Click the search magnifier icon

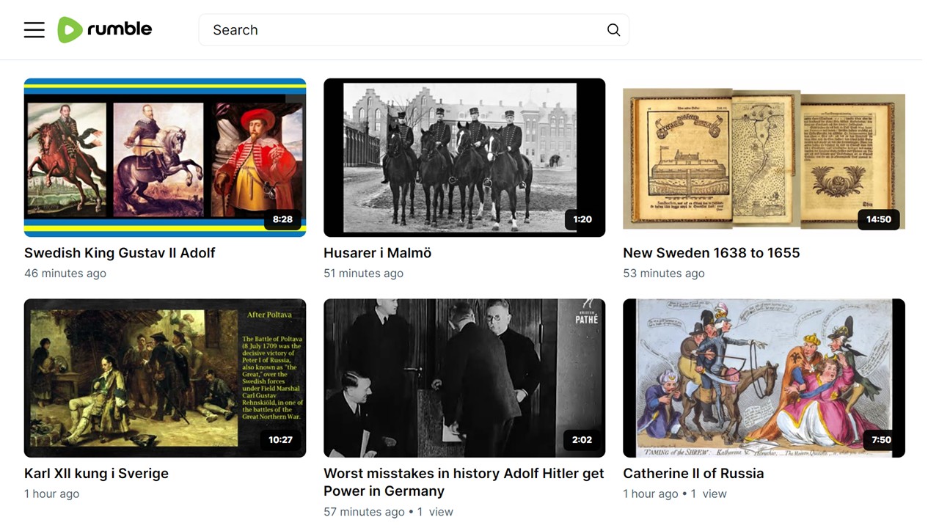[613, 30]
